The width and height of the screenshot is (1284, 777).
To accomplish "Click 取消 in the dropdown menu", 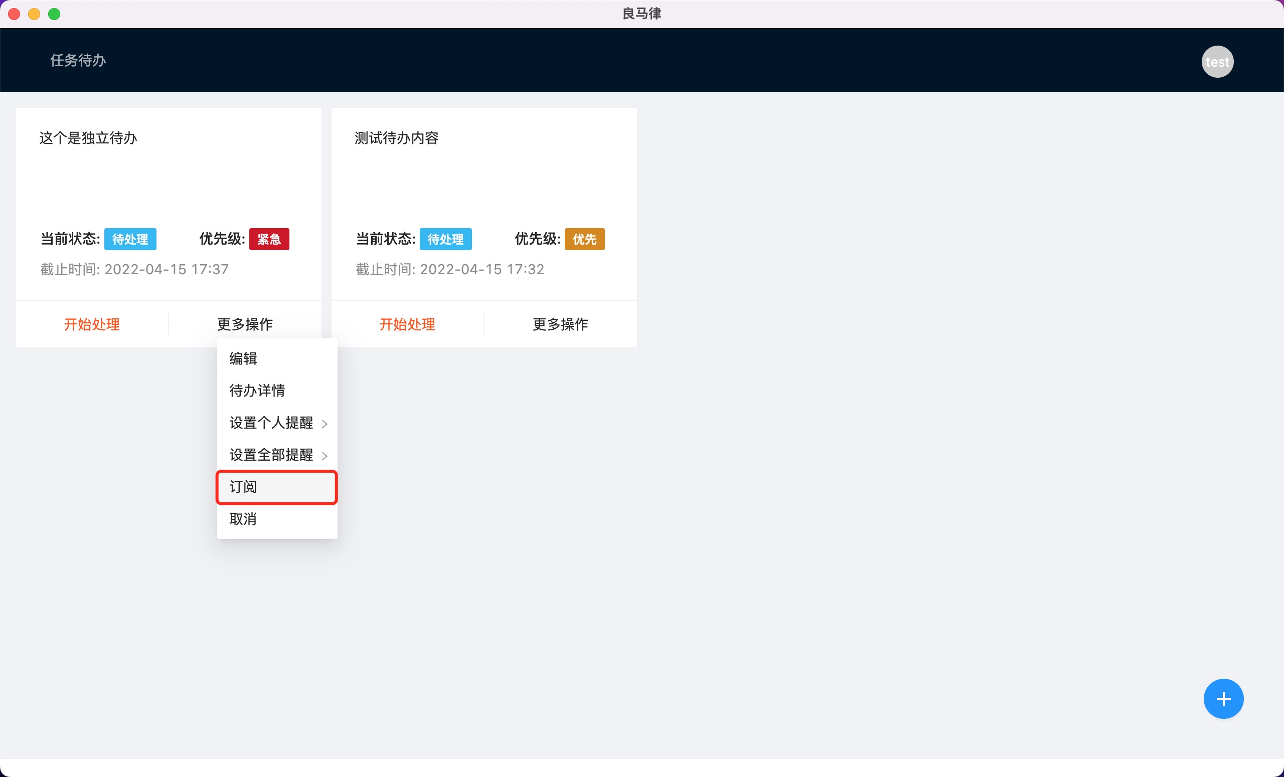I will 243,519.
